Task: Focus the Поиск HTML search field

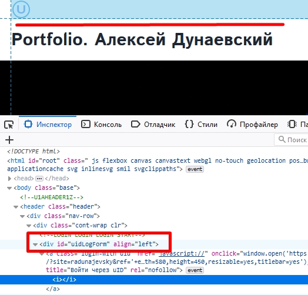Action: coord(291,140)
